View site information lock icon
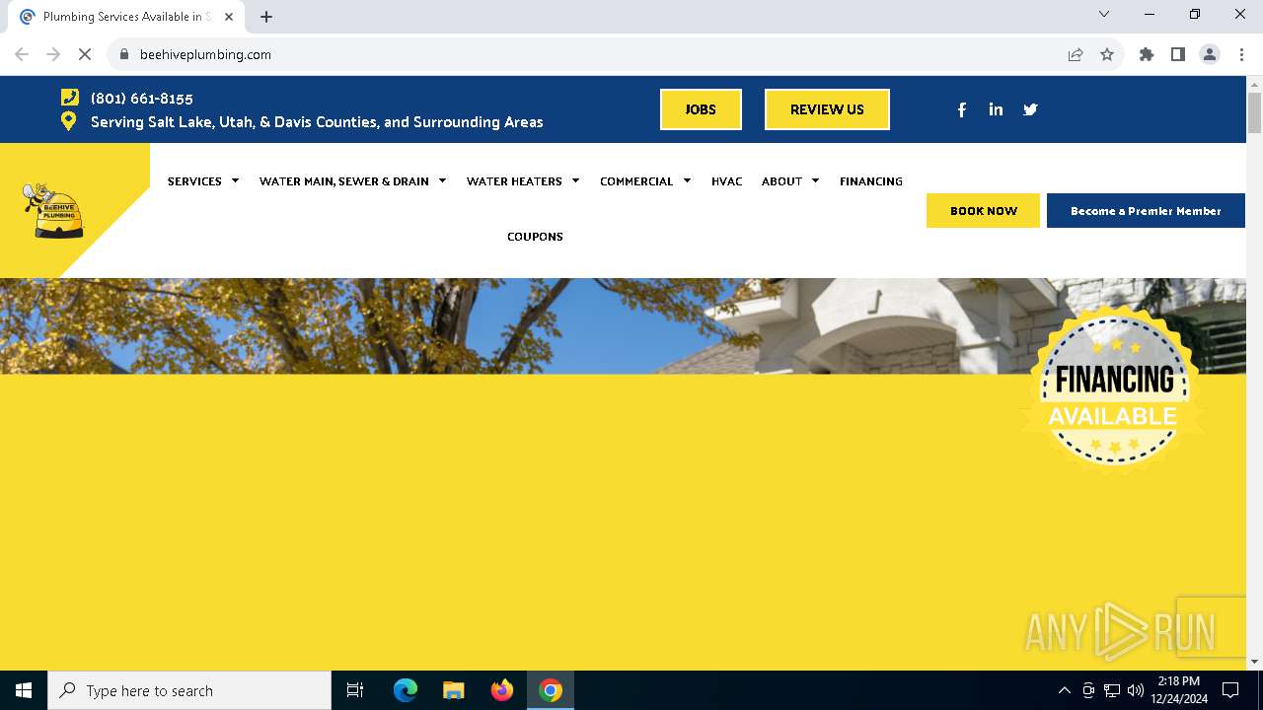The image size is (1263, 710). click(x=123, y=54)
